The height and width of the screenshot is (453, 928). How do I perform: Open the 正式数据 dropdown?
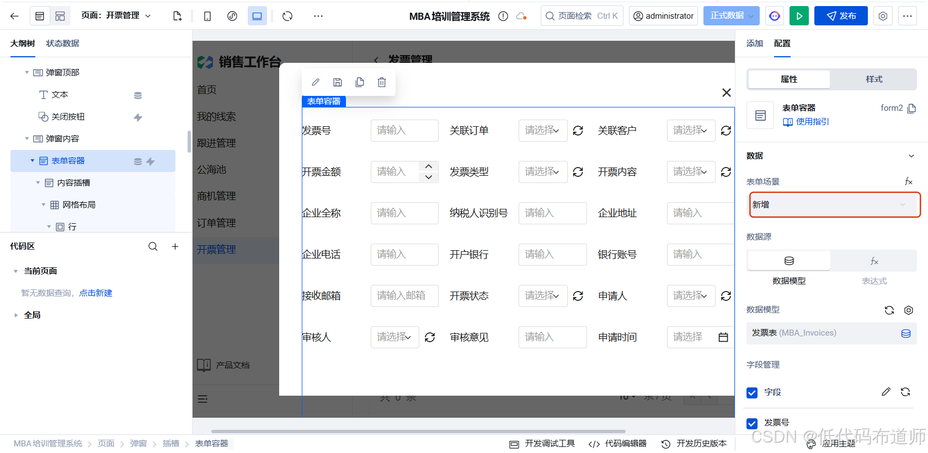click(x=731, y=15)
